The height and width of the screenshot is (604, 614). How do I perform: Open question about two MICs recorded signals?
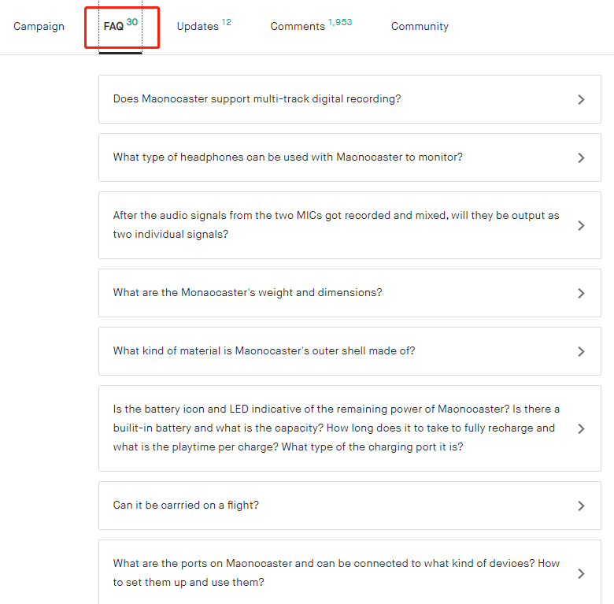pos(336,225)
